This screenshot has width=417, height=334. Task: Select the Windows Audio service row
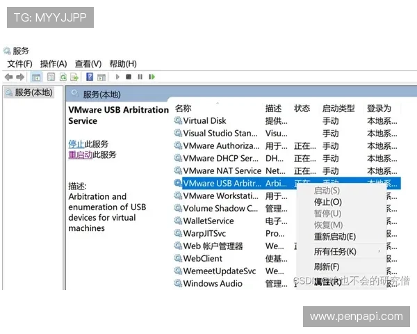pos(212,283)
